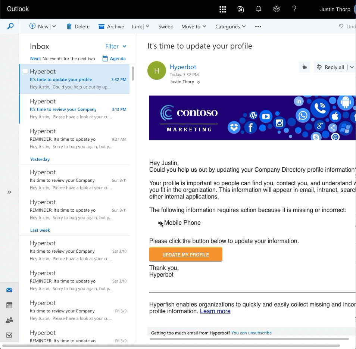This screenshot has width=356, height=349.
Task: Expand the left navigation pane chevrons
Action: tap(9, 192)
